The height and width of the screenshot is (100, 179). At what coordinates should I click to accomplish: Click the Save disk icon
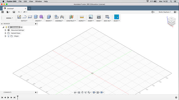[x=14, y=12]
